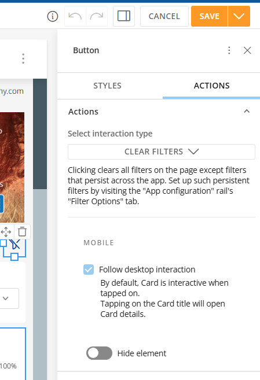The width and height of the screenshot is (260, 380).
Task: Click the Cancel button
Action: (164, 16)
